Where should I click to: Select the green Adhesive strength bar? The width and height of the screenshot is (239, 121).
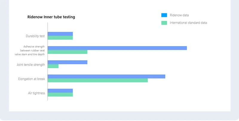(x=68, y=52)
